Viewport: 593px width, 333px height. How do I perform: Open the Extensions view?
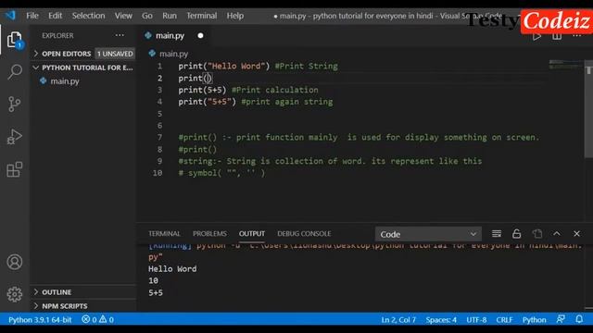click(15, 169)
